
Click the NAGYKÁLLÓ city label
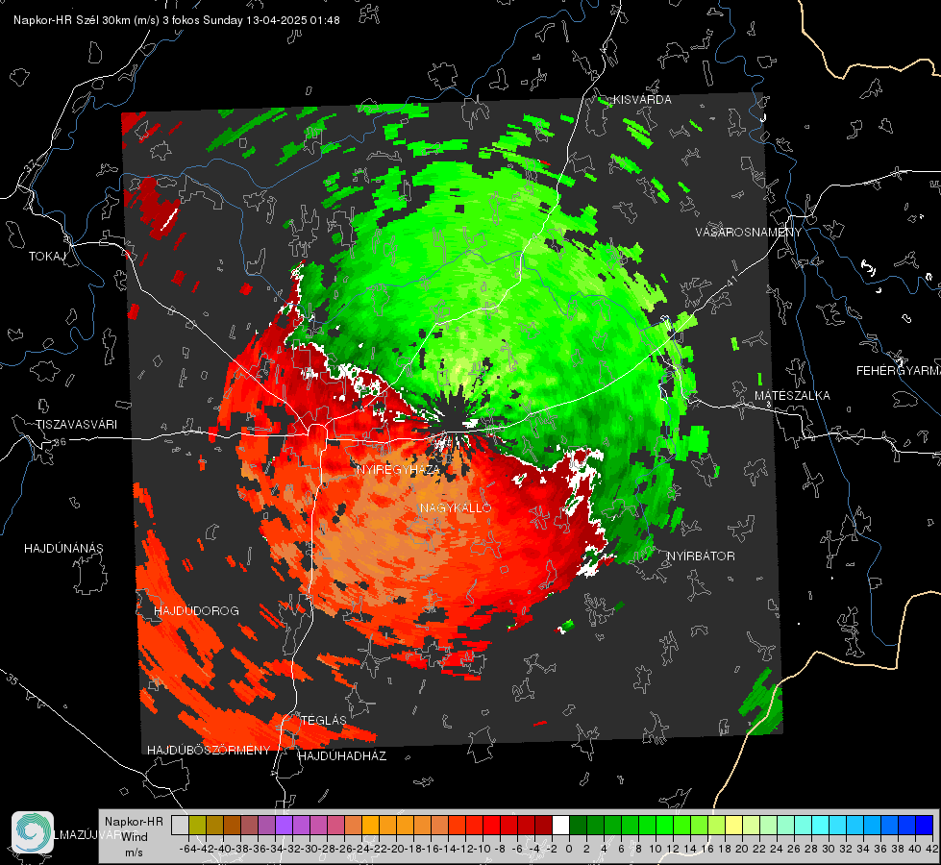coord(456,507)
